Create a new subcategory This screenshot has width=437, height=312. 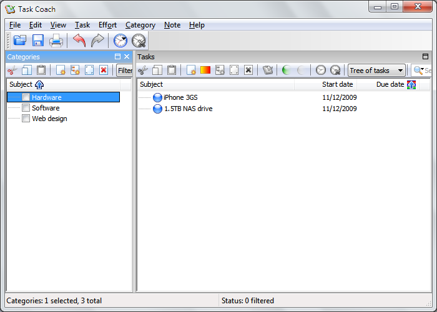(x=75, y=70)
